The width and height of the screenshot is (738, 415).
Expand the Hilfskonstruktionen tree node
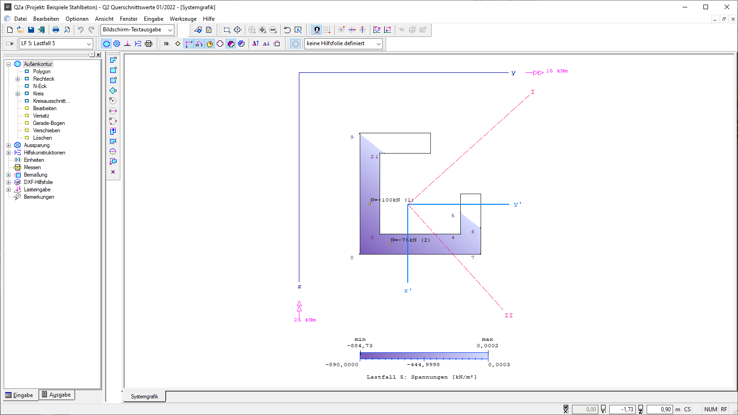[8, 153]
